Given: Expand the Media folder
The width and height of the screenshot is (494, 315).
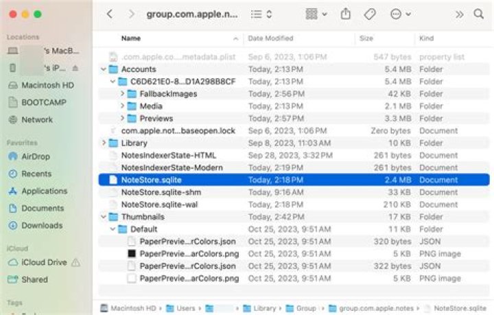Looking at the screenshot, I should [x=123, y=106].
